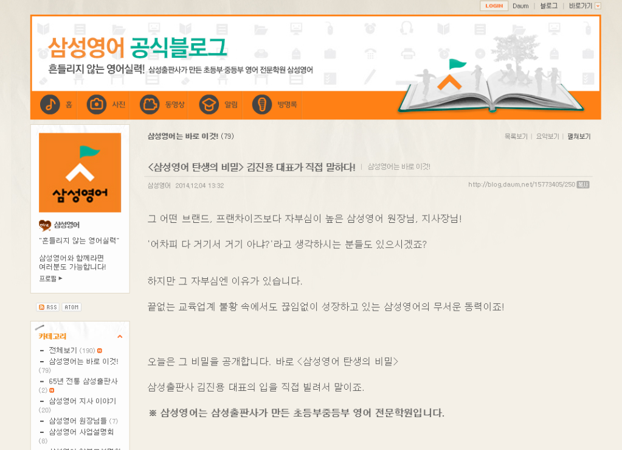Click the video camera 동영상 icon
Screen dimensions: 622x450
coord(149,105)
